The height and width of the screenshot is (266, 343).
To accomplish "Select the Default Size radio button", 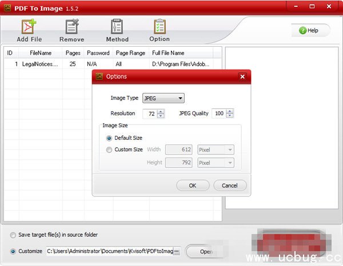I will coord(109,138).
